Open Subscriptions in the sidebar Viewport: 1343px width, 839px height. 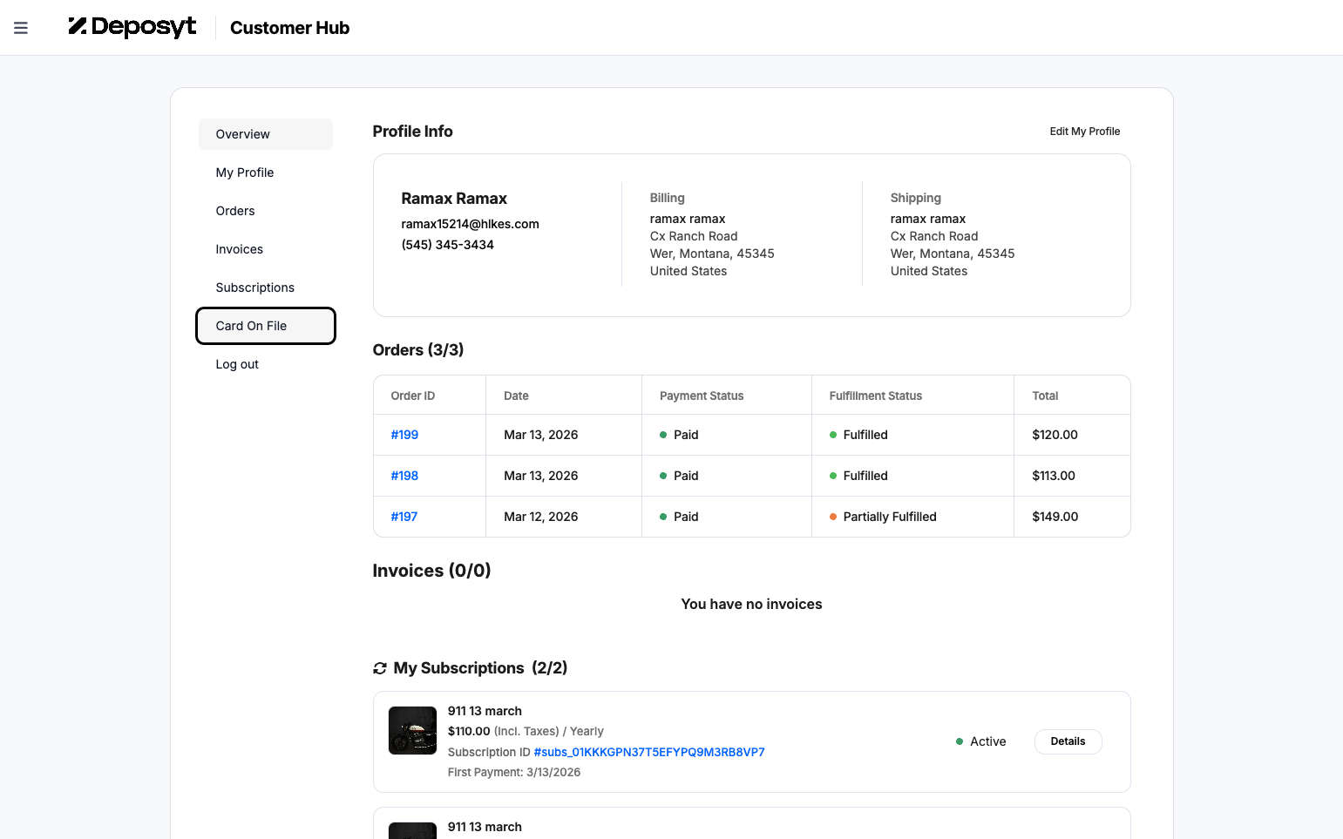point(266,288)
